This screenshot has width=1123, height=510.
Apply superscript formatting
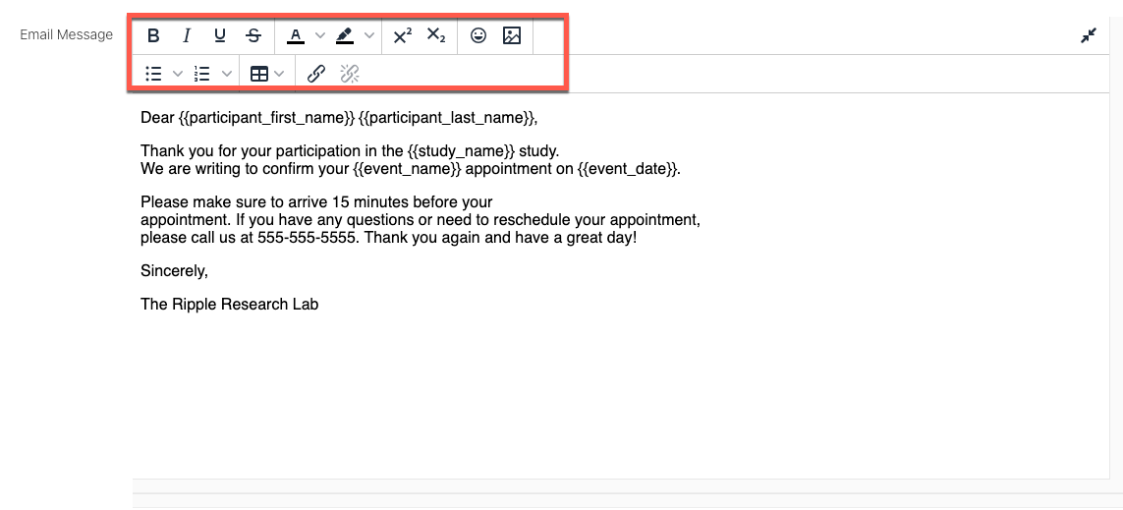point(403,35)
